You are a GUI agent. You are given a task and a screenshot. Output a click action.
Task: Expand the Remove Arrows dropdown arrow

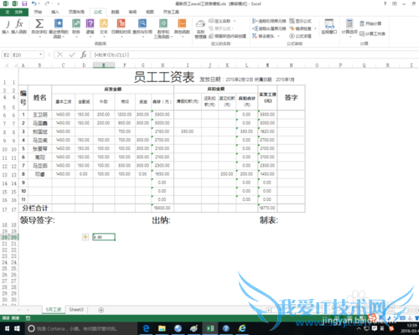coord(278,36)
